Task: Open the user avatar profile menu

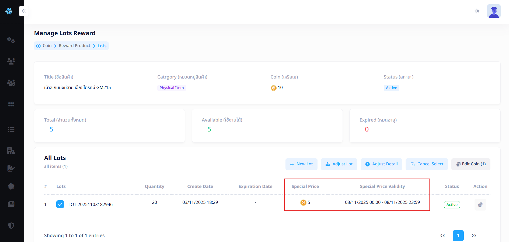Action: point(494,11)
